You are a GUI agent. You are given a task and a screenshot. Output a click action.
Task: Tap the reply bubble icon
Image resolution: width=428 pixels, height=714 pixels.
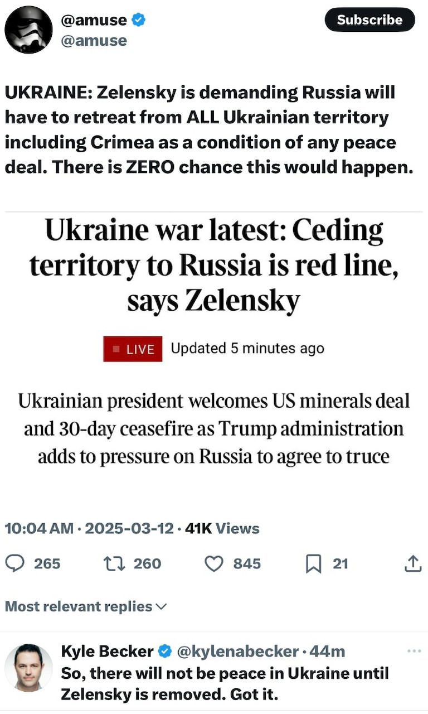(15, 564)
